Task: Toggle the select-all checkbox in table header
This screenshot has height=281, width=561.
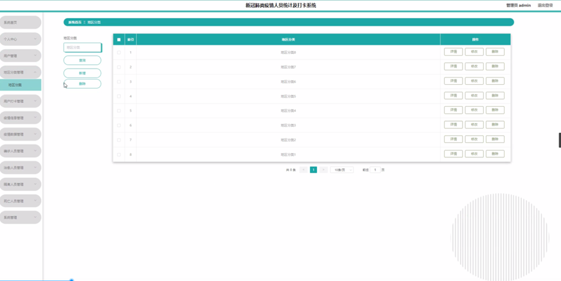Action: 119,39
